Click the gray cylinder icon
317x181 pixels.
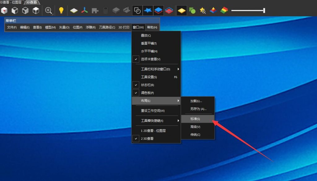106,10
